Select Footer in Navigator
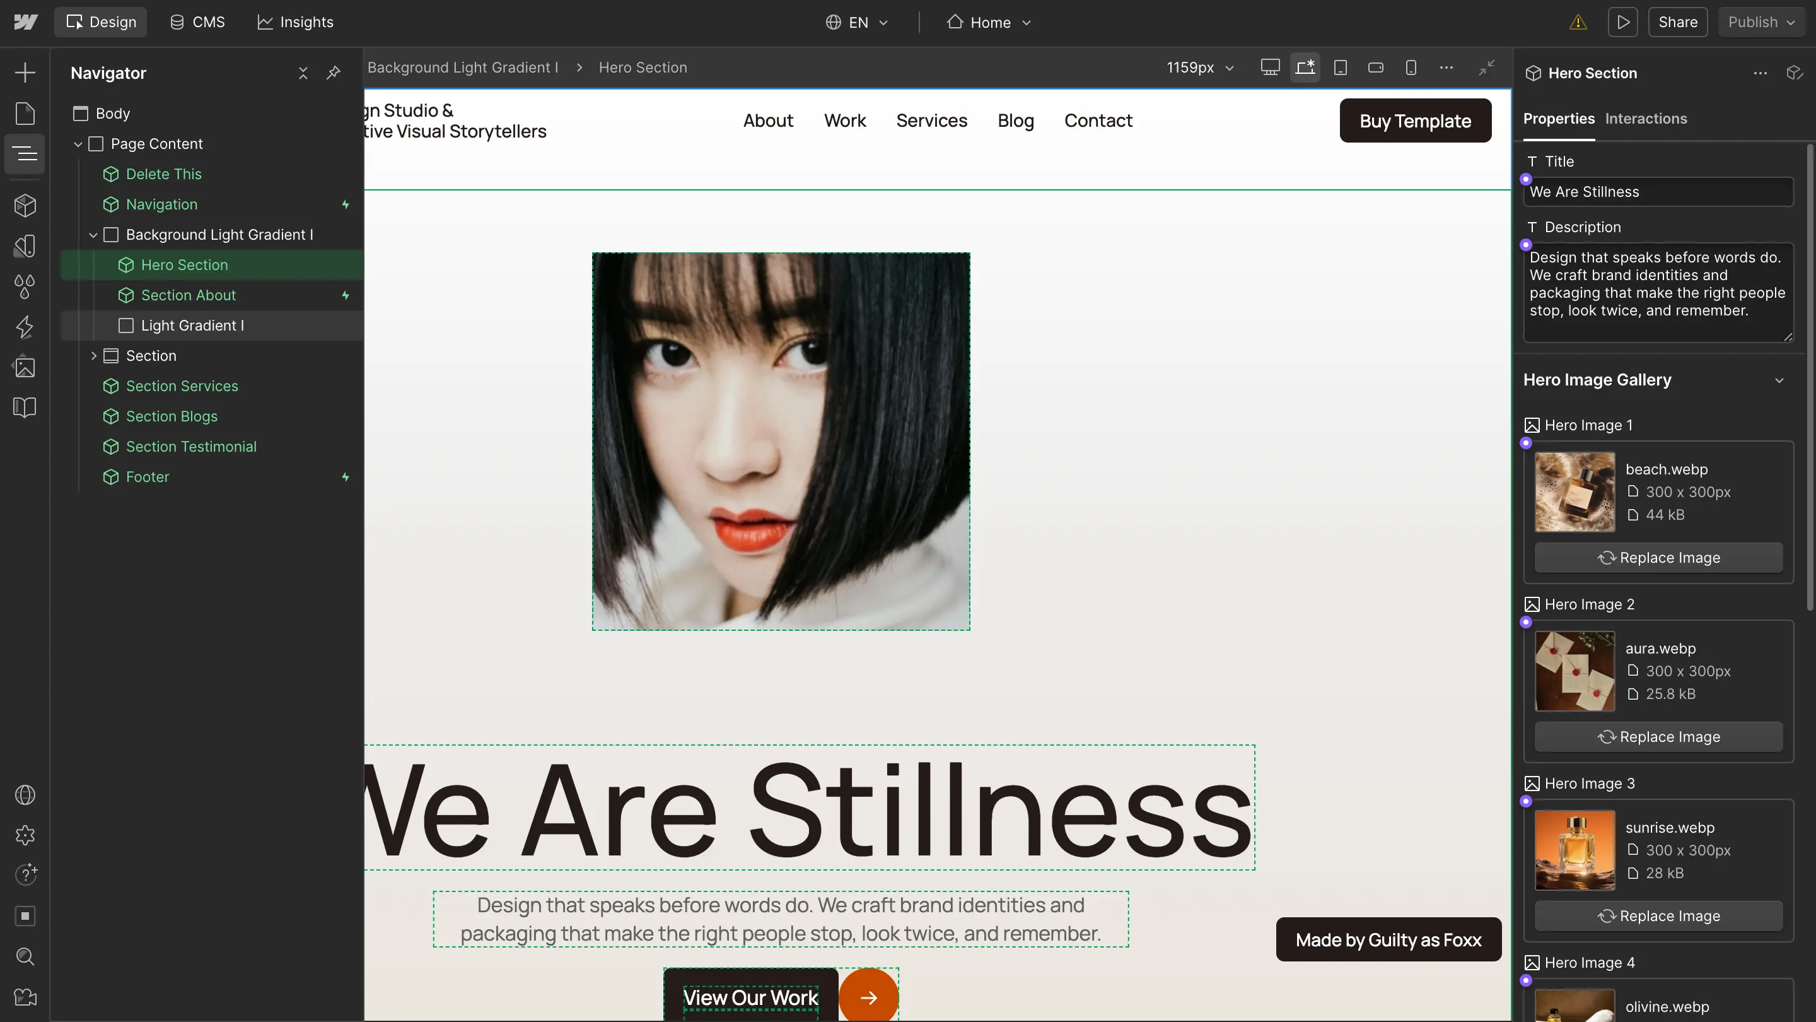The image size is (1816, 1022). tap(211, 477)
